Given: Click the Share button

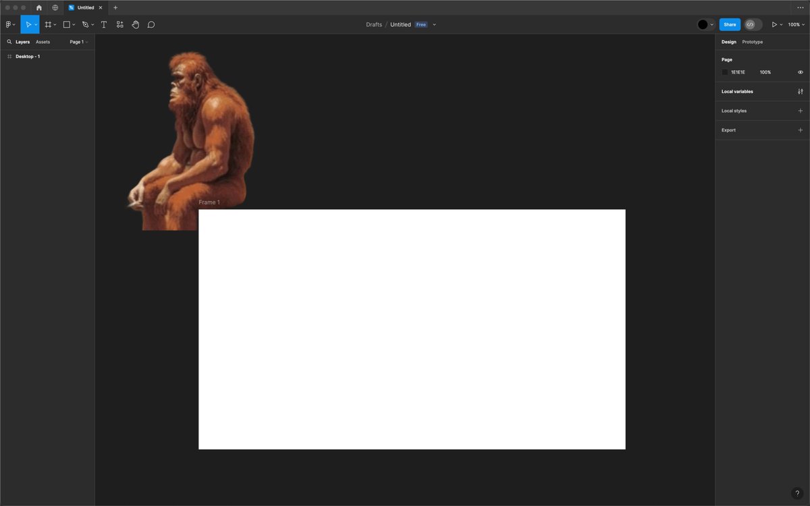Looking at the screenshot, I should point(730,24).
